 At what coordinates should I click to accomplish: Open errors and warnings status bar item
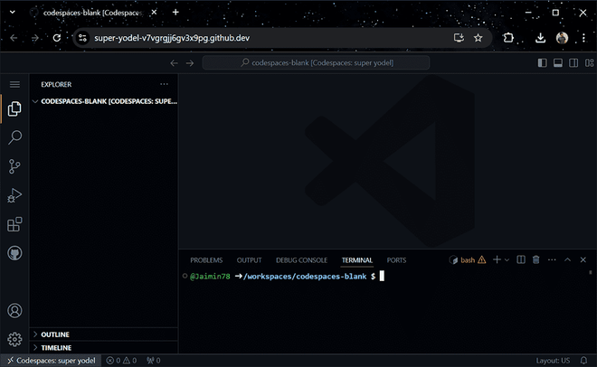121,361
